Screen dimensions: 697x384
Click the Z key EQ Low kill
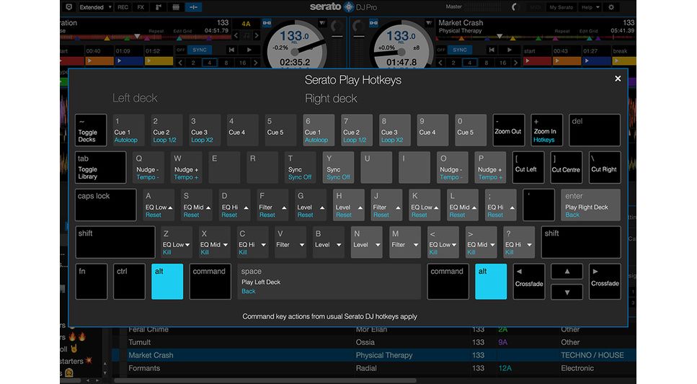(x=176, y=243)
